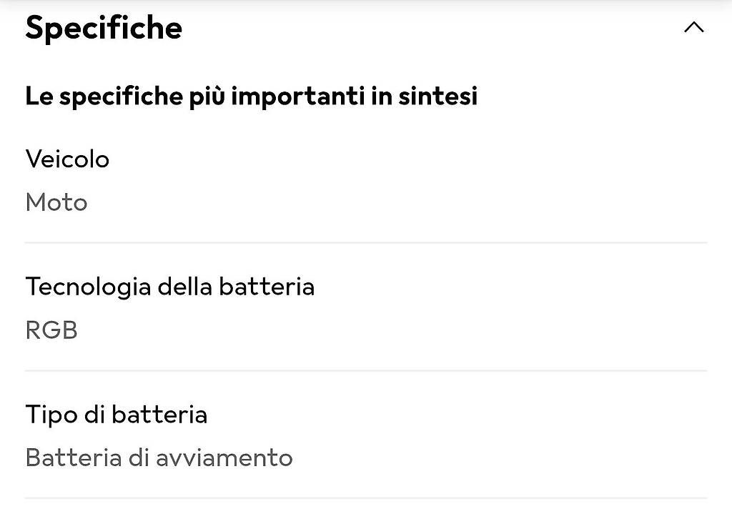The height and width of the screenshot is (509, 732).
Task: Select the 'Tecnologia della batteria' label
Action: pyautogui.click(x=170, y=287)
